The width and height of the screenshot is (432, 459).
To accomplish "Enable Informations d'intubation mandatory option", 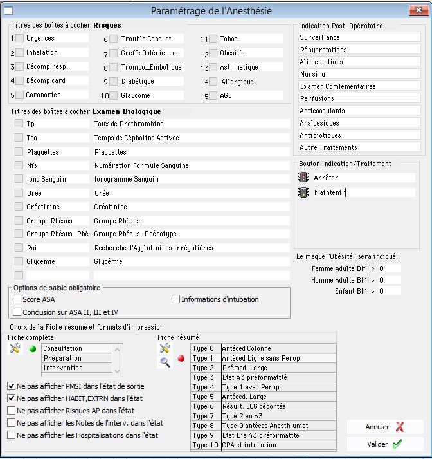I will click(x=175, y=299).
